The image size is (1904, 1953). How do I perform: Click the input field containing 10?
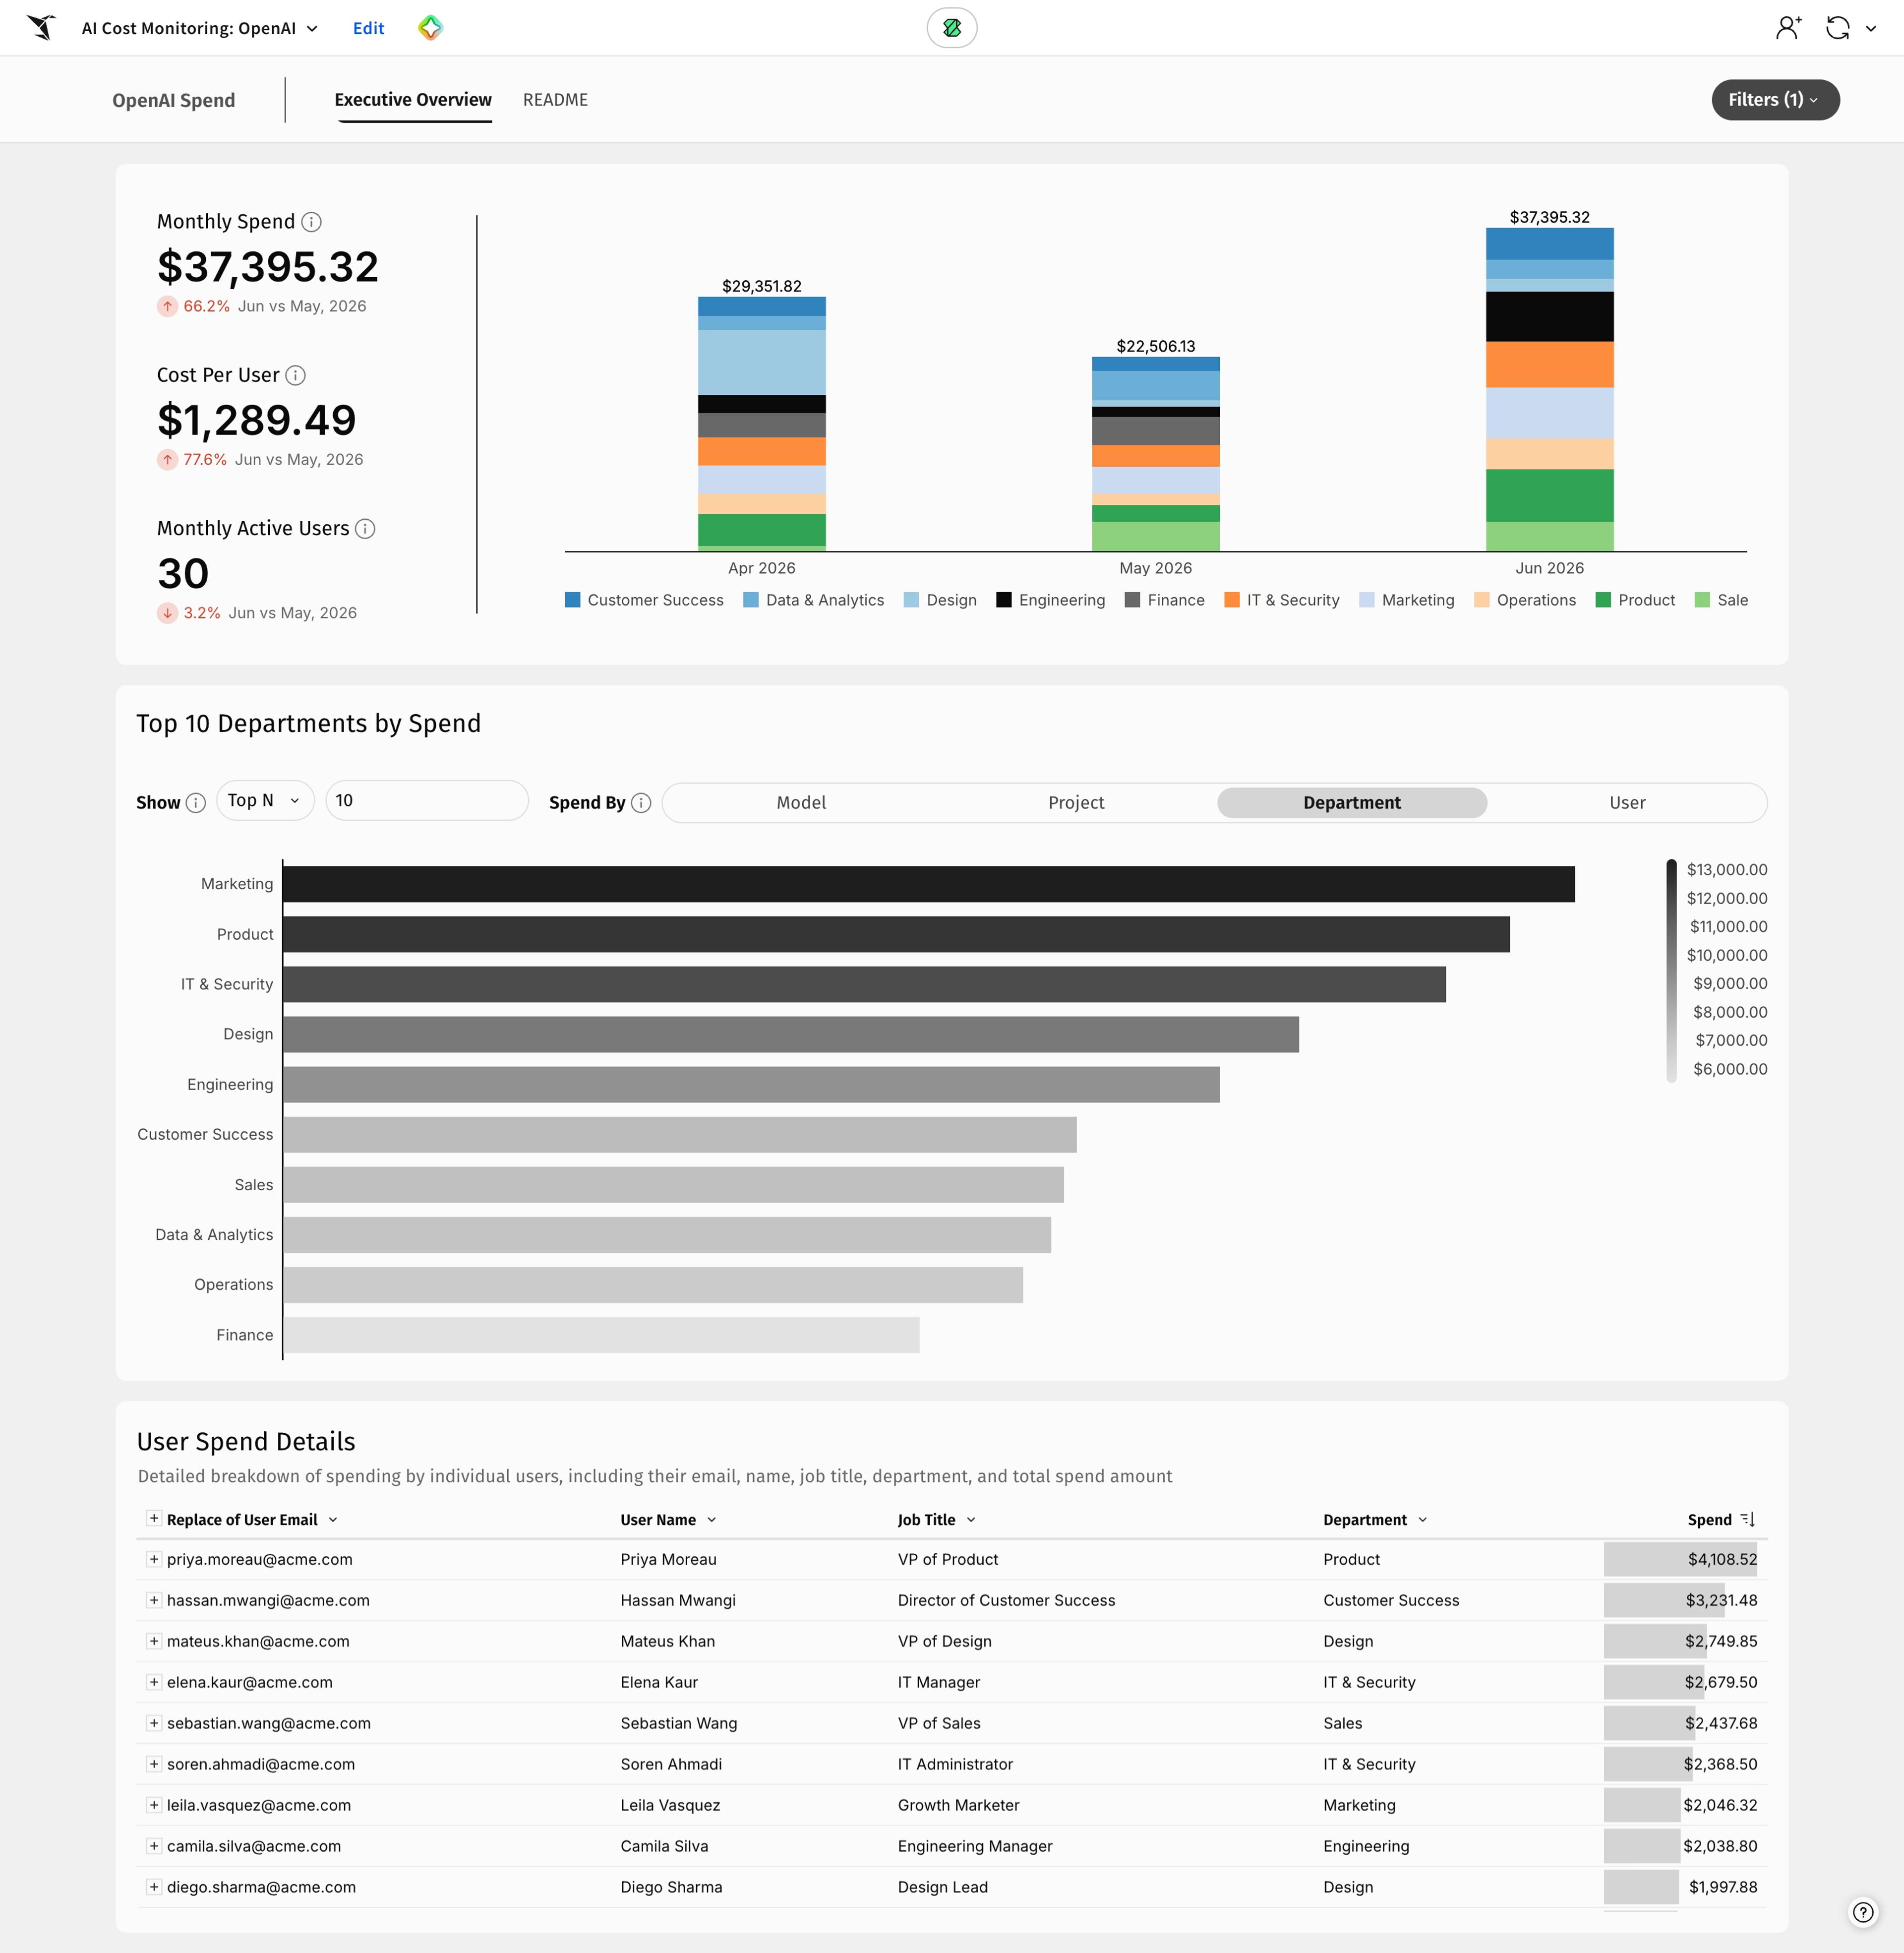[427, 800]
